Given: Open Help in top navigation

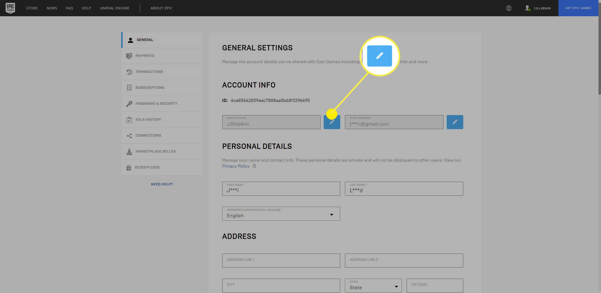Looking at the screenshot, I should pos(86,8).
